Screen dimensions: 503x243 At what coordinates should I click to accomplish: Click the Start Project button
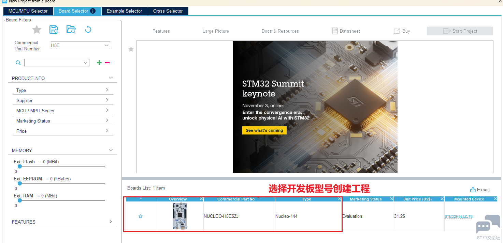click(460, 31)
